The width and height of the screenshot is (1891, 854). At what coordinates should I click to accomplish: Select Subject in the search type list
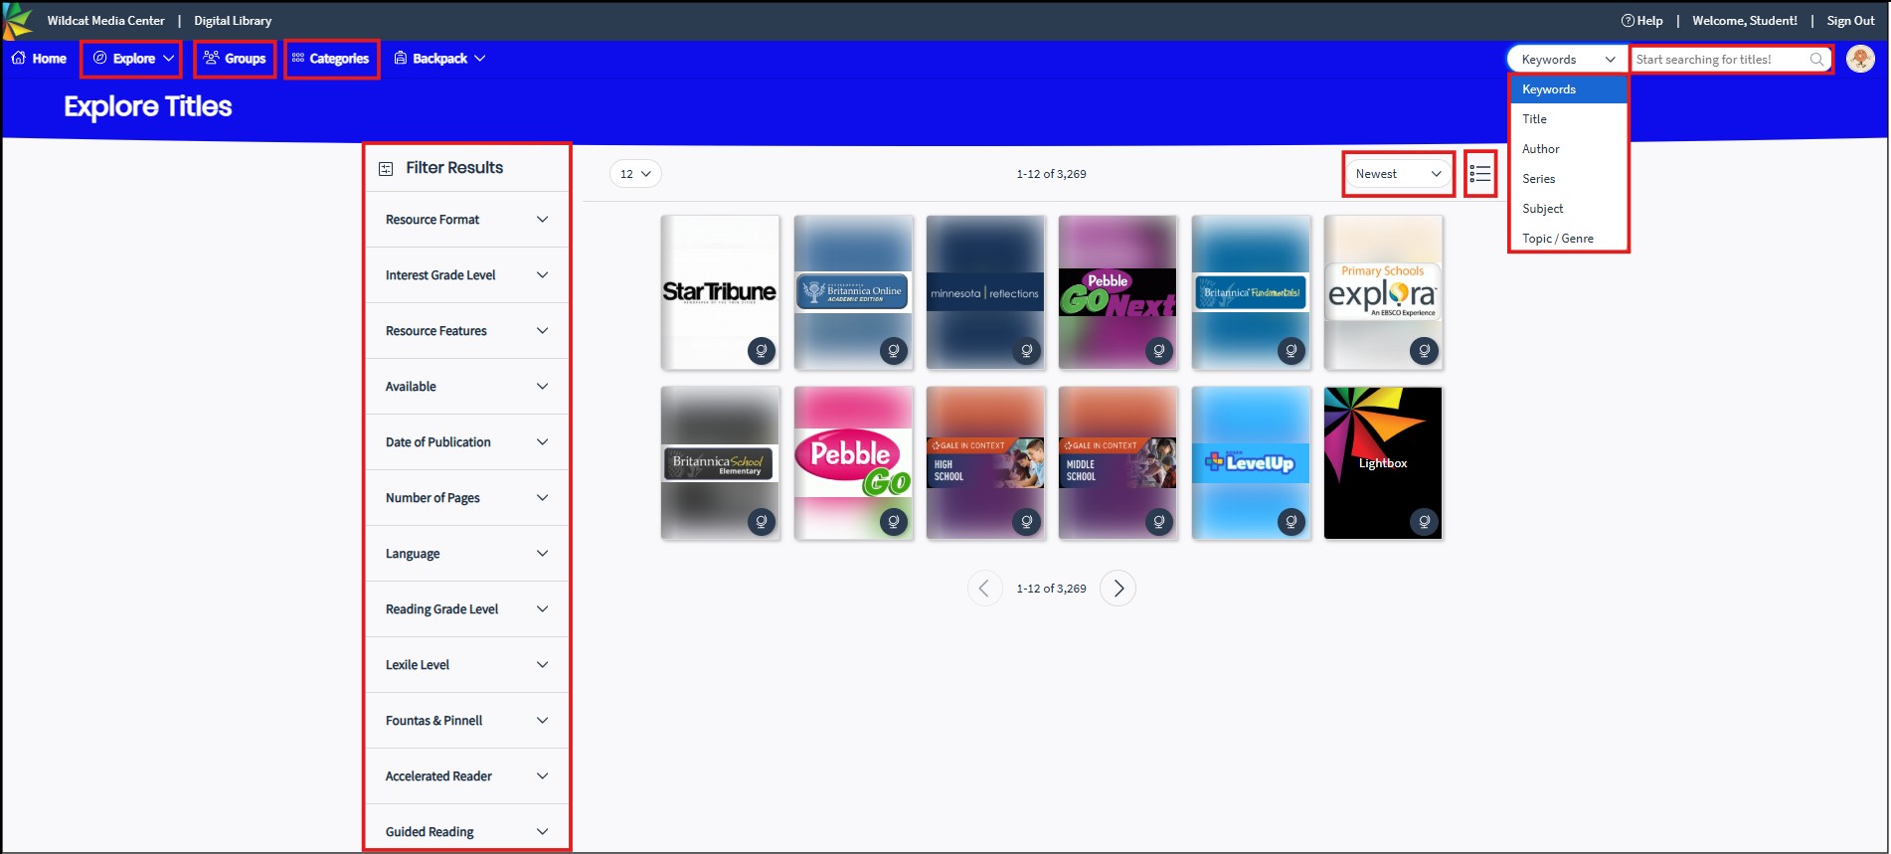[x=1568, y=208]
